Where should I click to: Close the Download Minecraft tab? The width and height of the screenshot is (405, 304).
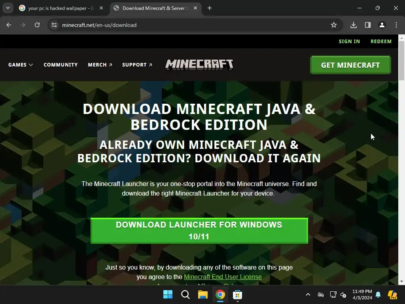pos(195,8)
